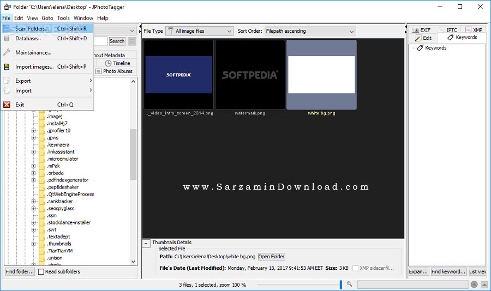This screenshot has width=491, height=291.
Task: Click the progress bar in status bar
Action: 413,284
